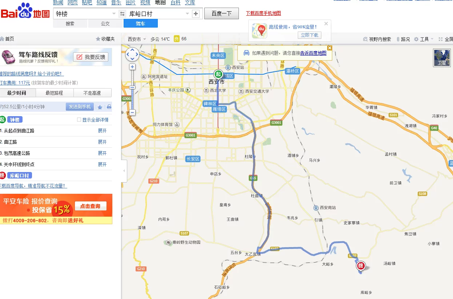Open the Baidu mobile map app icon
453x299 pixels.
coord(260,30)
